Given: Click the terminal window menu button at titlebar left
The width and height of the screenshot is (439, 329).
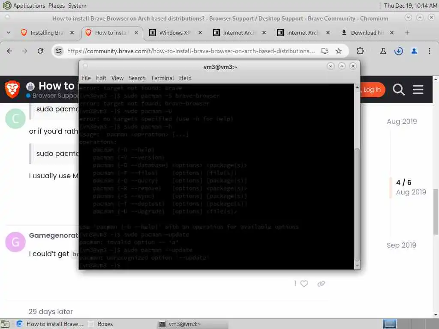Looking at the screenshot, I should [x=85, y=66].
